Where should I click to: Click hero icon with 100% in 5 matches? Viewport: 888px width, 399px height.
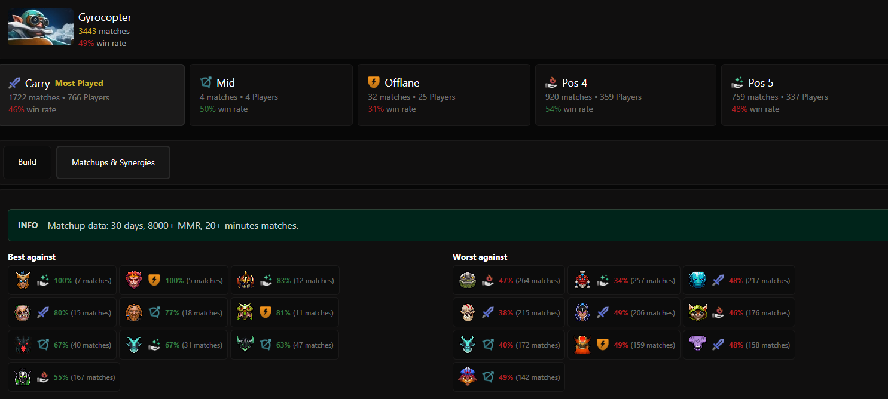[134, 280]
